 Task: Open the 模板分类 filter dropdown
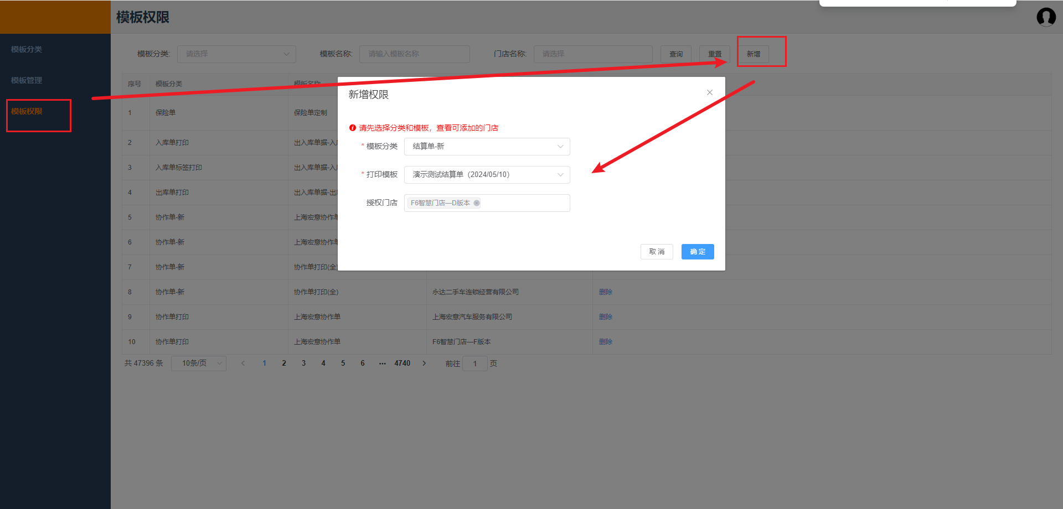coord(236,54)
